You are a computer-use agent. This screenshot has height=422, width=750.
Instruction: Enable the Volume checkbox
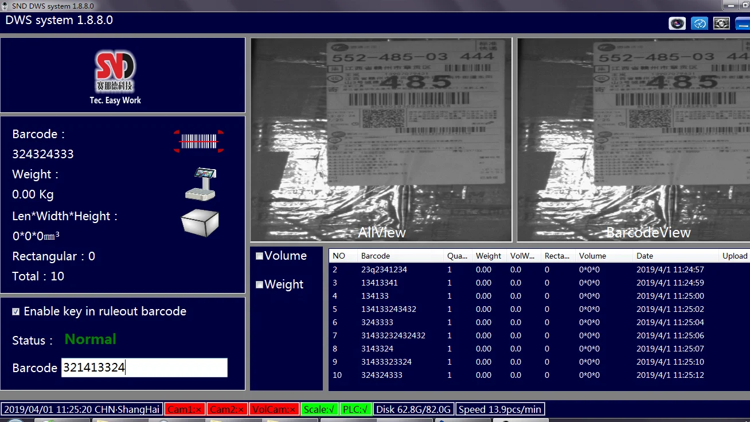pos(260,256)
